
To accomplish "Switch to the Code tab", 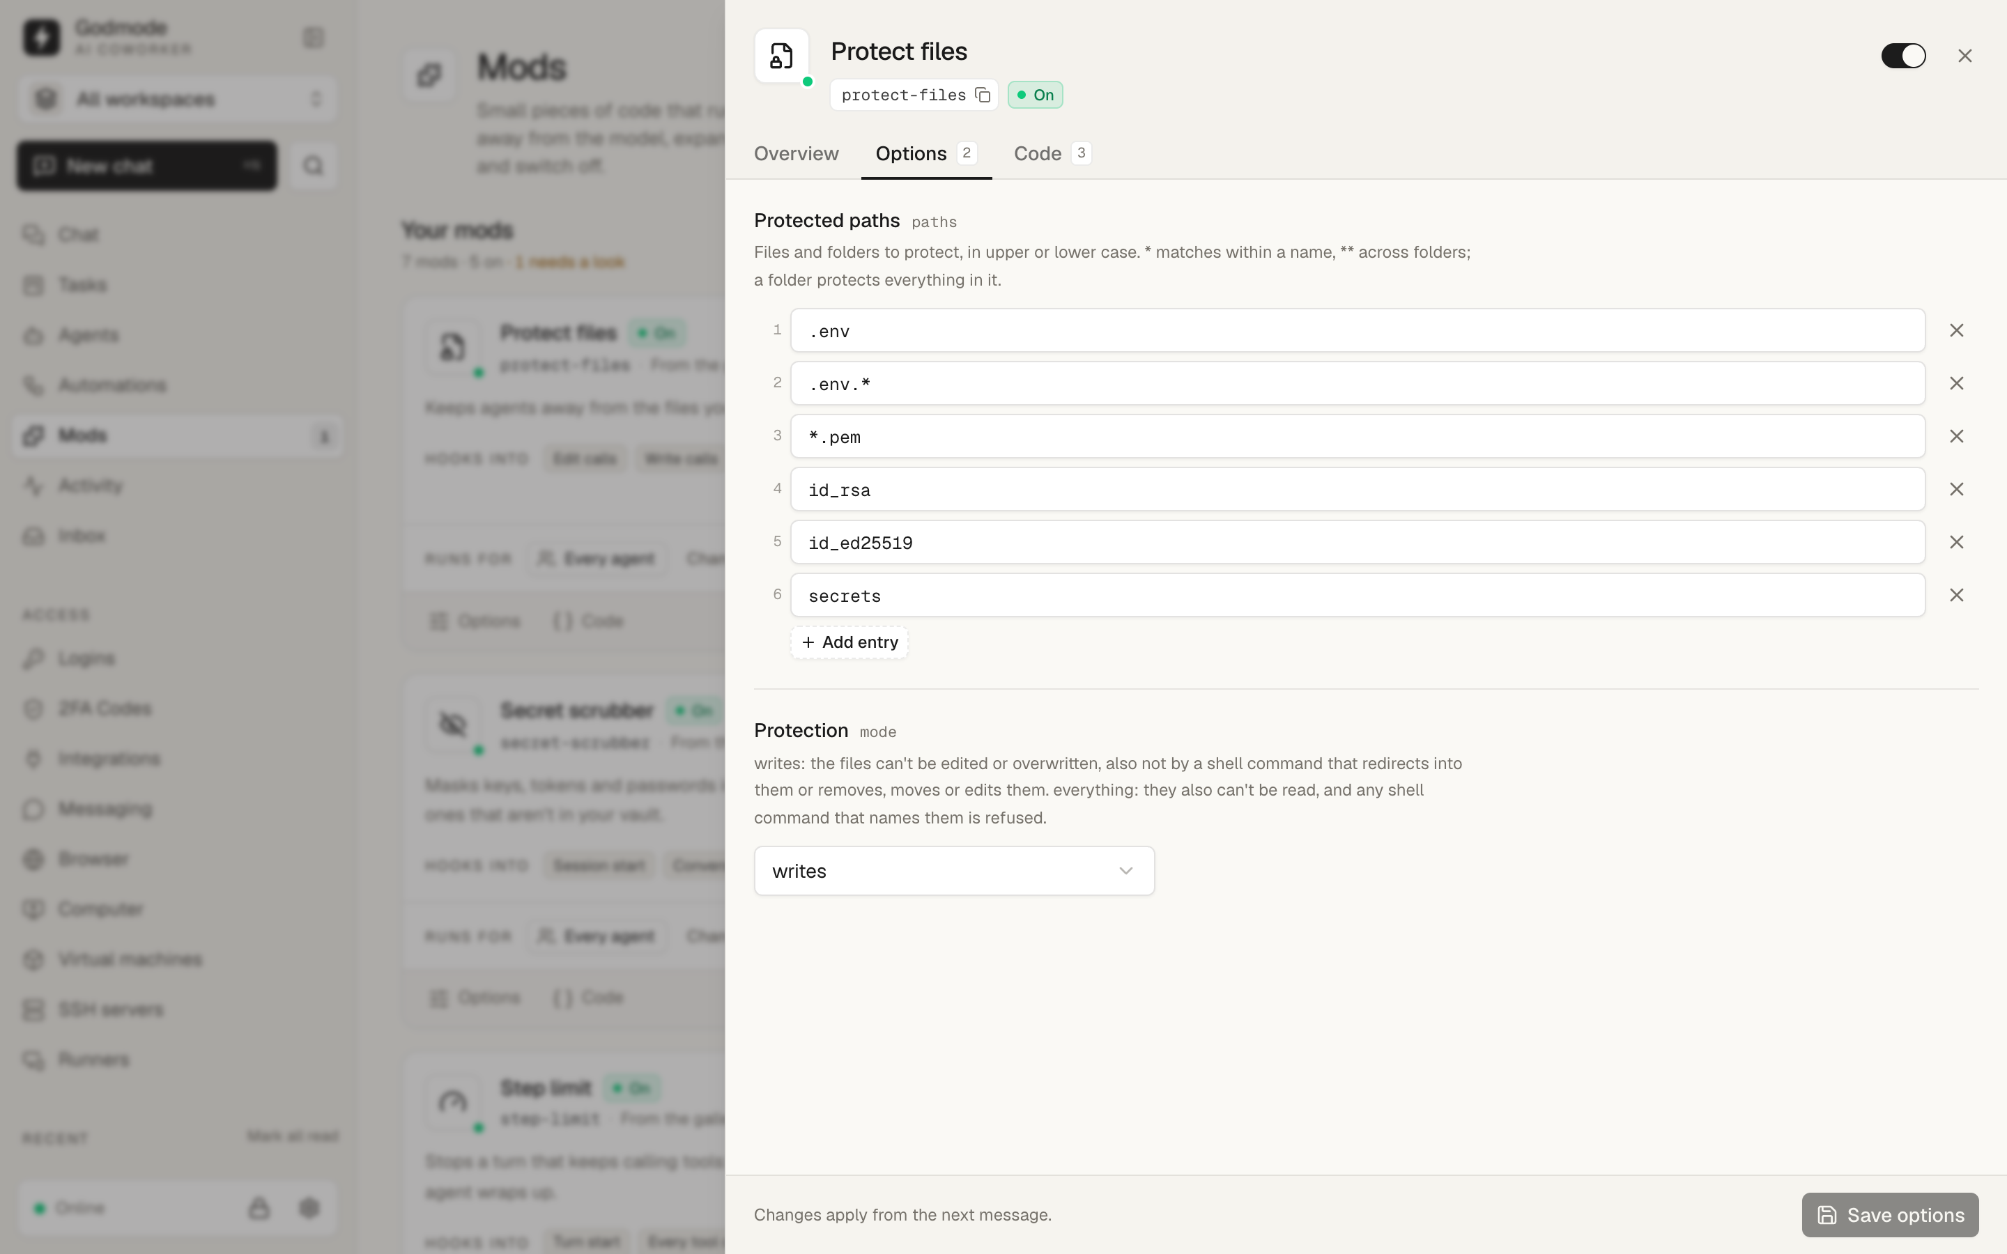I will [x=1052, y=154].
